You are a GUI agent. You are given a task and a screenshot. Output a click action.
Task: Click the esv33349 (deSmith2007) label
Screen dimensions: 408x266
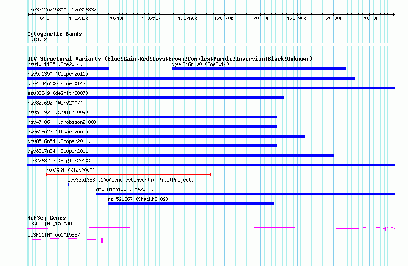[x=58, y=93]
